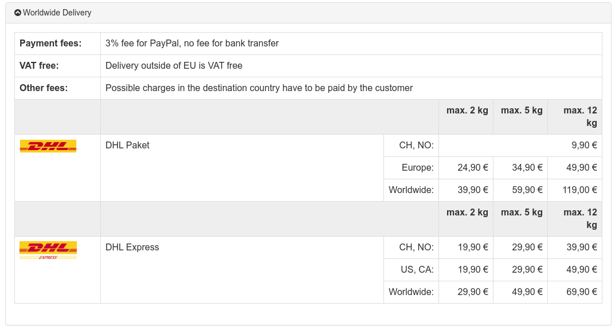The image size is (615, 330).
Task: Click the DHL Express logo
Action: click(48, 250)
